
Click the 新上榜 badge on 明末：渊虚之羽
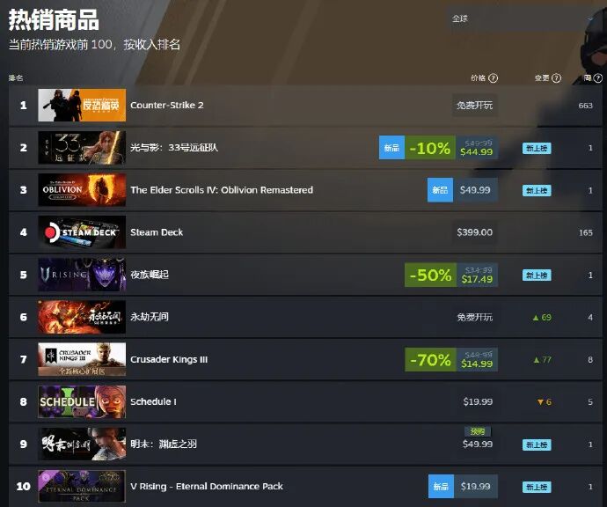coord(537,445)
